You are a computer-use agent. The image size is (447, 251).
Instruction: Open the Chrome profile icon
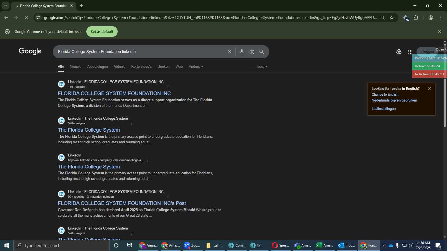point(431,18)
